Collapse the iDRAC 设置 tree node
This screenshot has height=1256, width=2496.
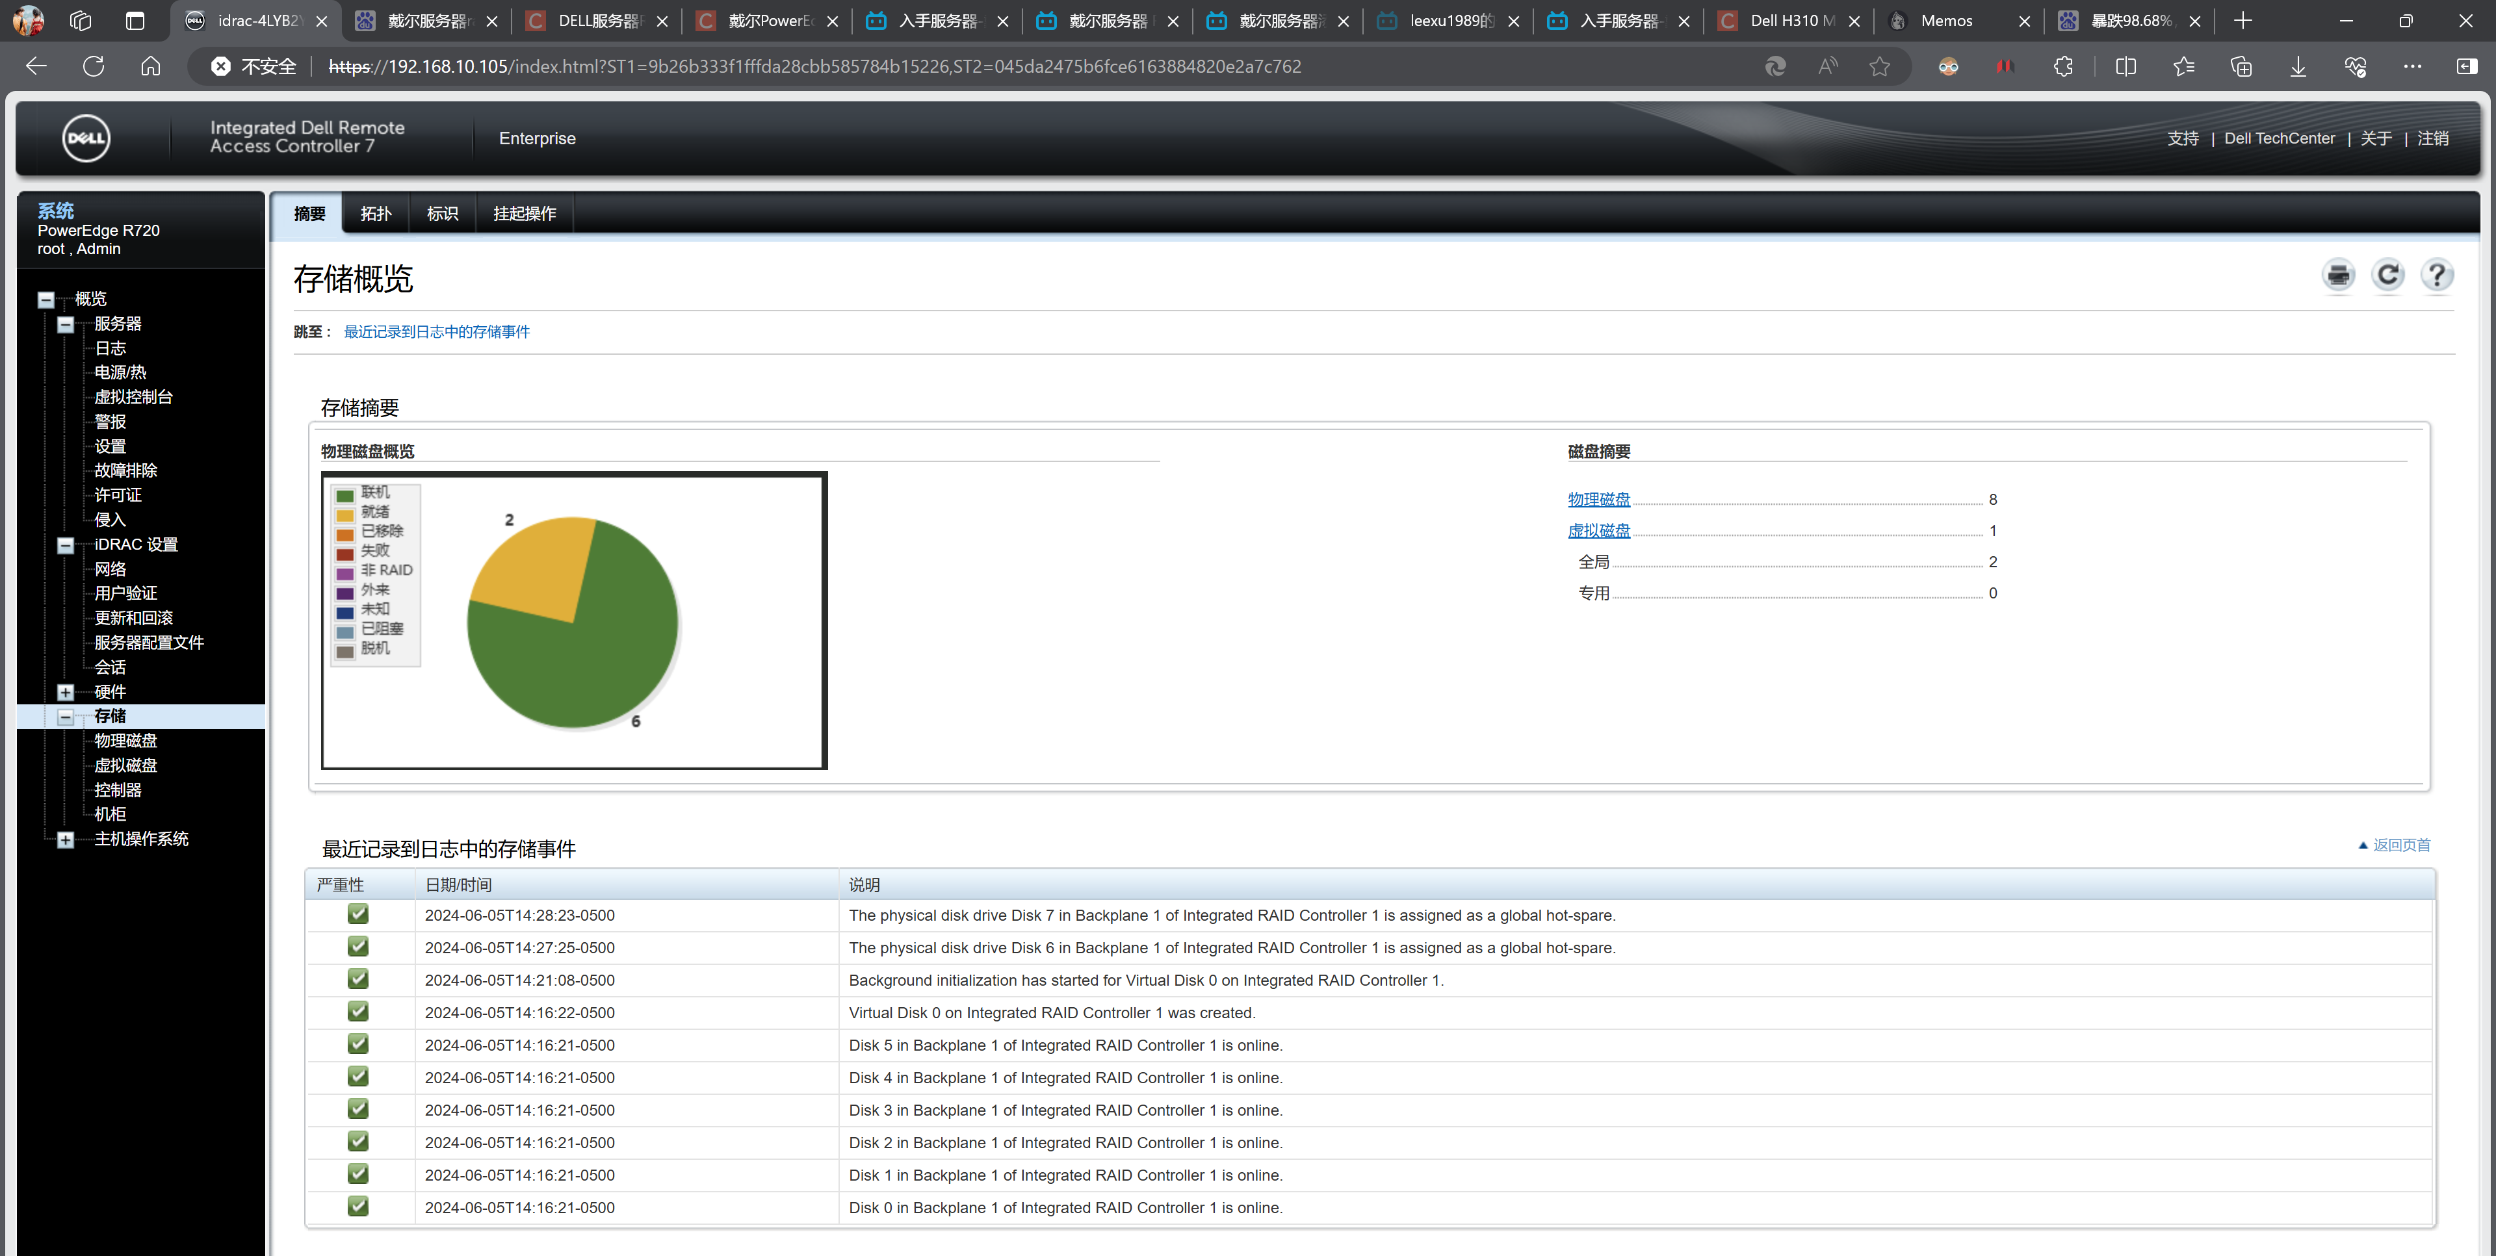[x=66, y=545]
